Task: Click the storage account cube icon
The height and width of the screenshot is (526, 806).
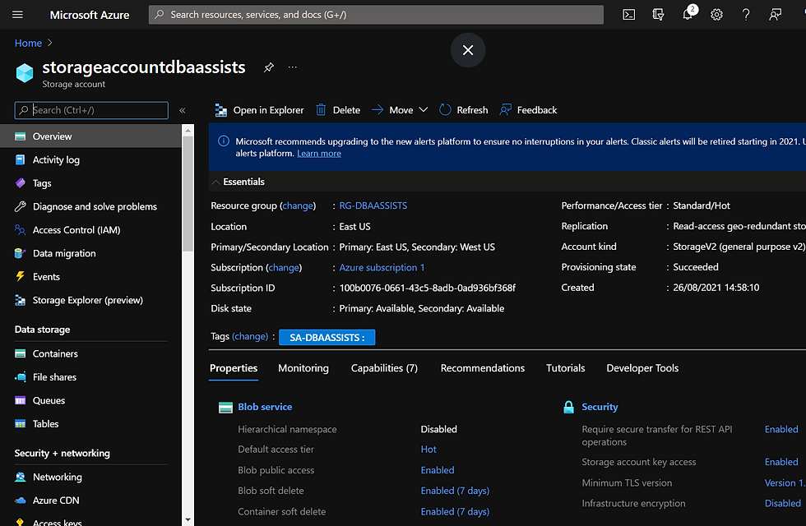Action: tap(24, 73)
